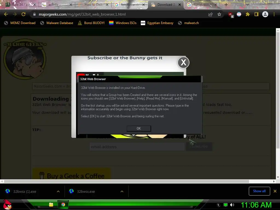
Task: Close the Subscribe popup with X button
Action: click(x=183, y=63)
